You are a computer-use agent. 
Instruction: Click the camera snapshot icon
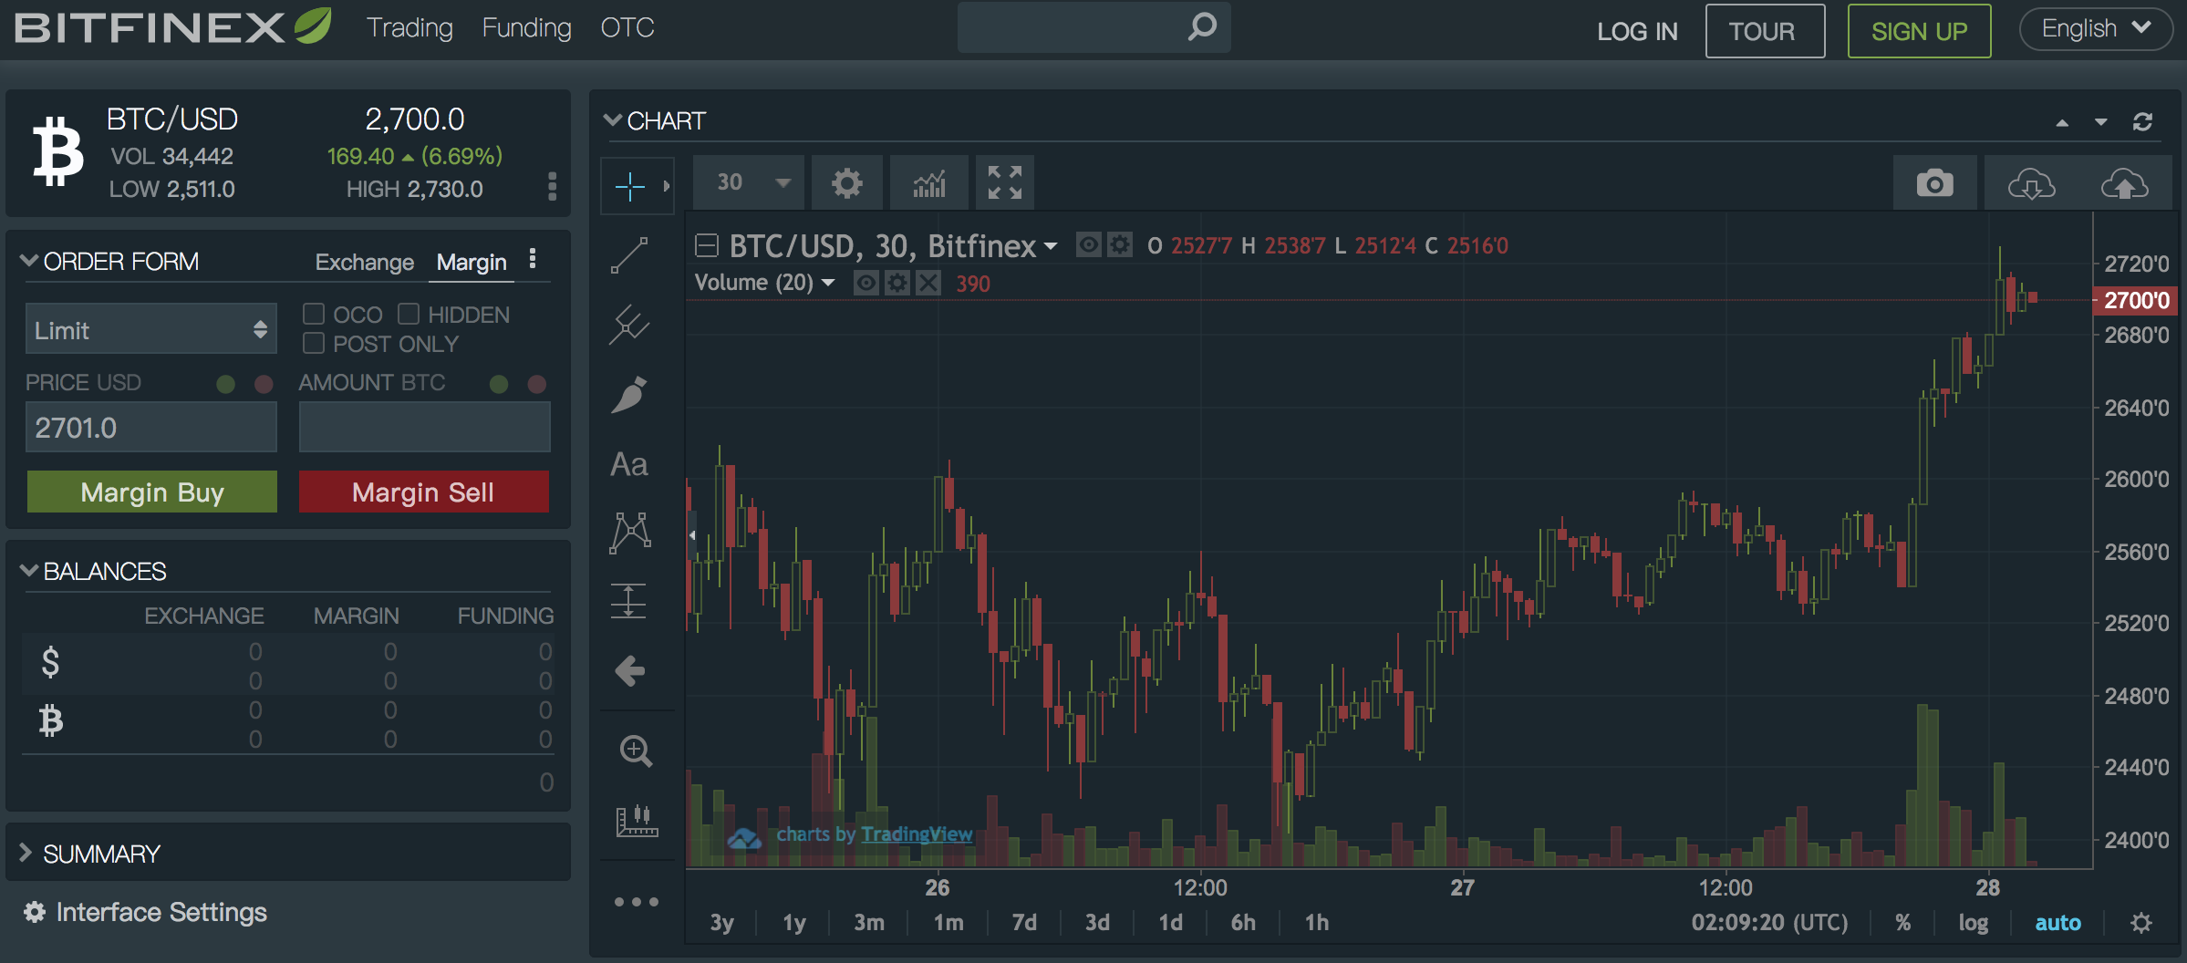[x=1933, y=183]
